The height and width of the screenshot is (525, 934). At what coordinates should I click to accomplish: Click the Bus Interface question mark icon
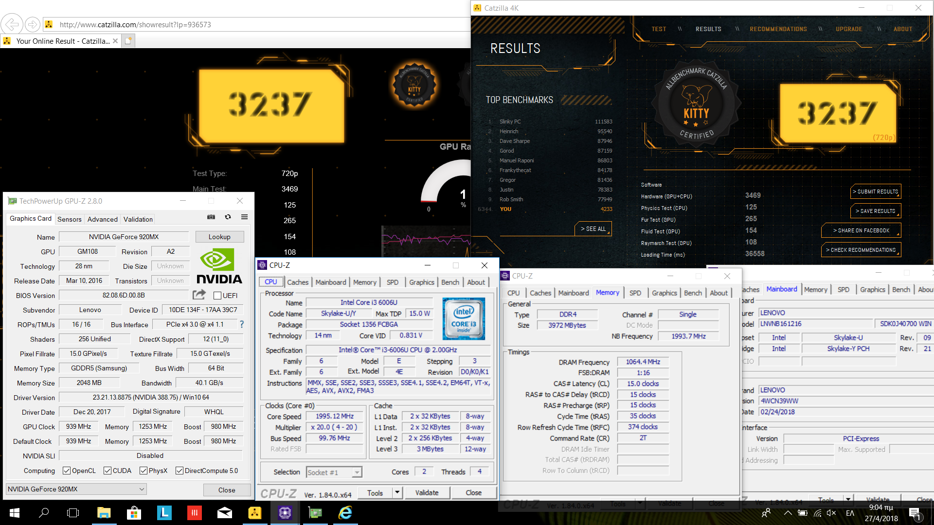click(242, 324)
